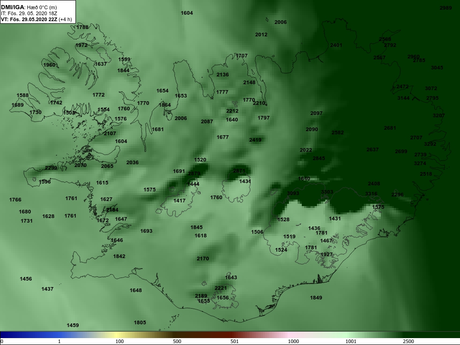
Task: Select the map value 1864
Action: coord(165,105)
